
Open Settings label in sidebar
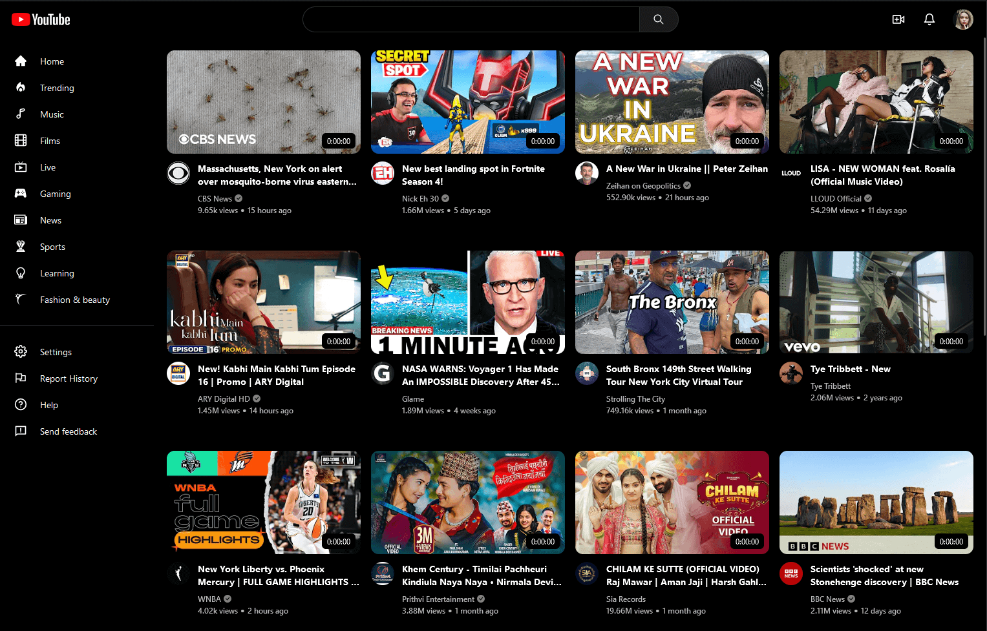click(56, 352)
